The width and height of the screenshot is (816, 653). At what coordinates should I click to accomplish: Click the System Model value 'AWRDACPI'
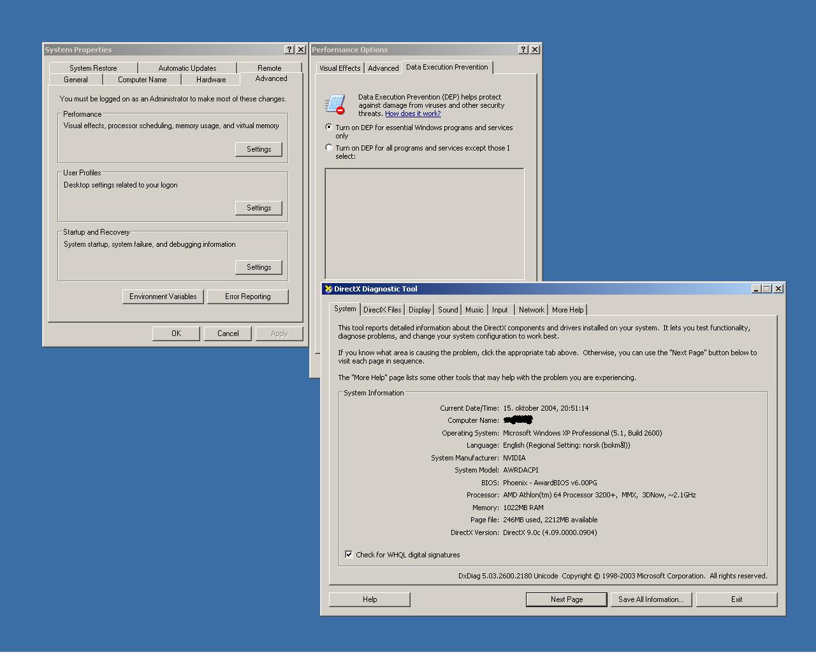click(x=521, y=470)
